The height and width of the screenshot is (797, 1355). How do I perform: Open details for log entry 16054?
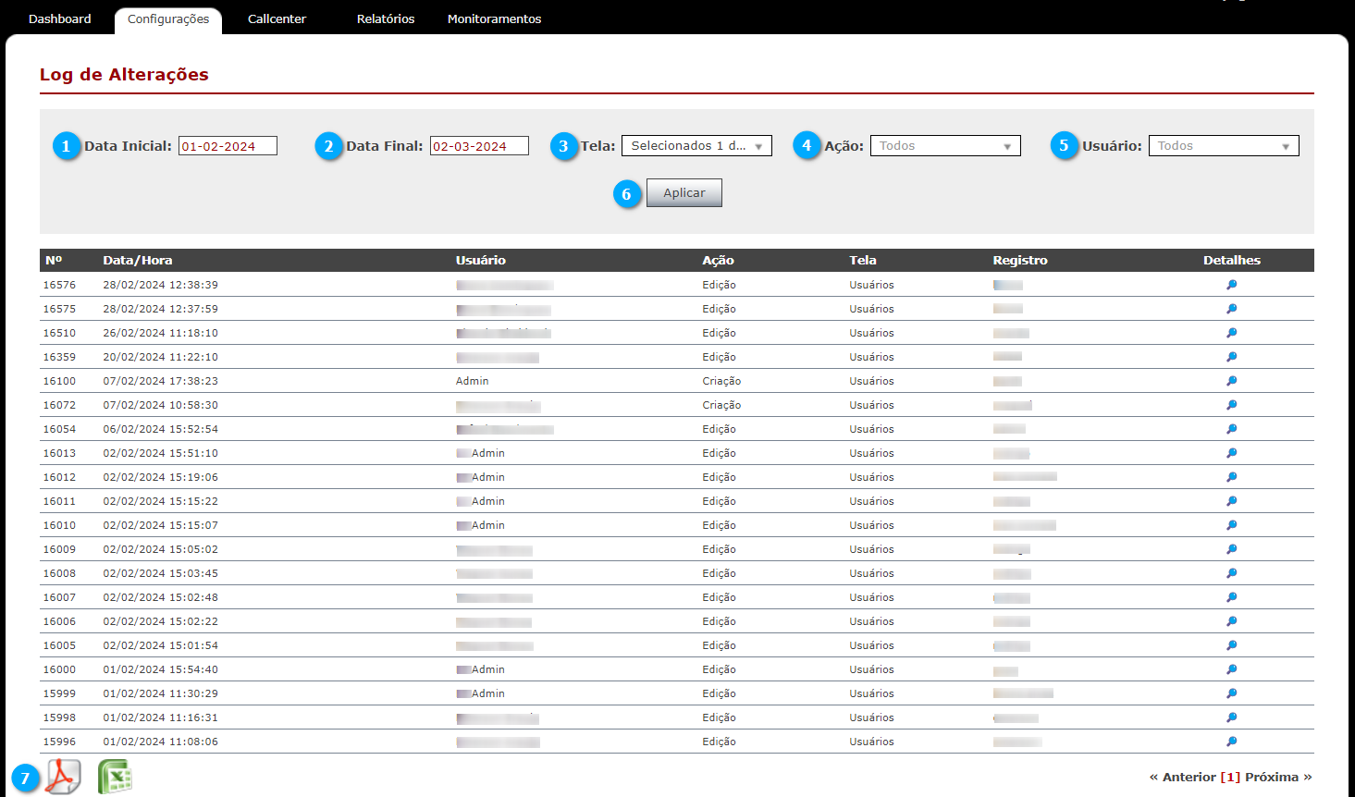click(1231, 429)
